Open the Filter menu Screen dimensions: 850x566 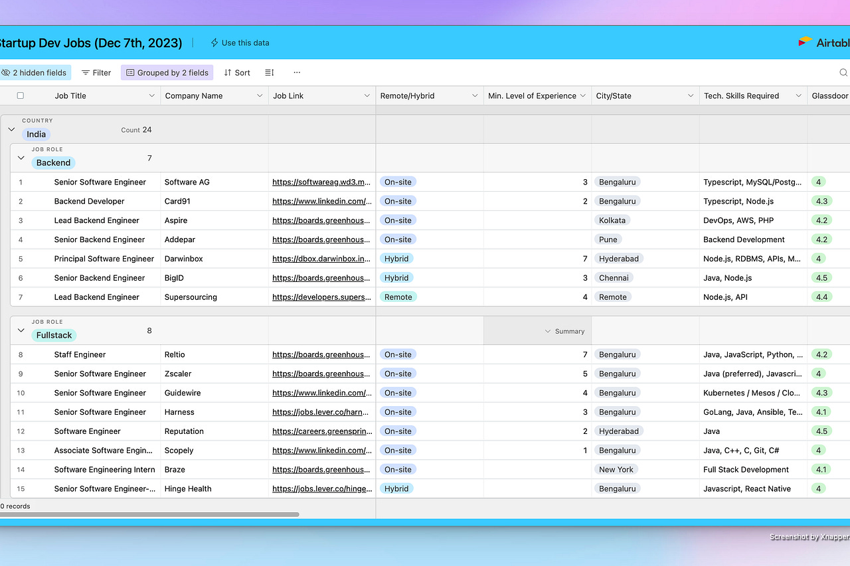pyautogui.click(x=96, y=72)
